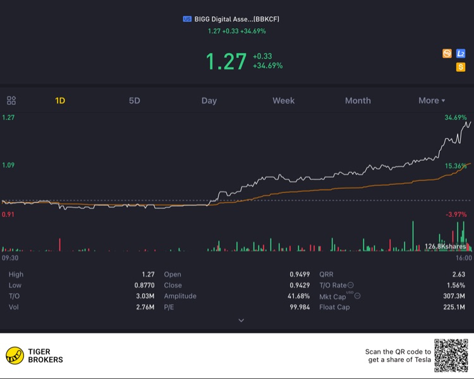474x379 pixels.
Task: Tap the T/O value 3.03M
Action: point(145,296)
